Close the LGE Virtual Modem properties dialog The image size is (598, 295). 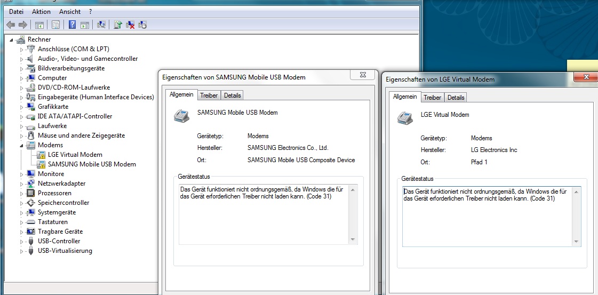tap(587, 77)
